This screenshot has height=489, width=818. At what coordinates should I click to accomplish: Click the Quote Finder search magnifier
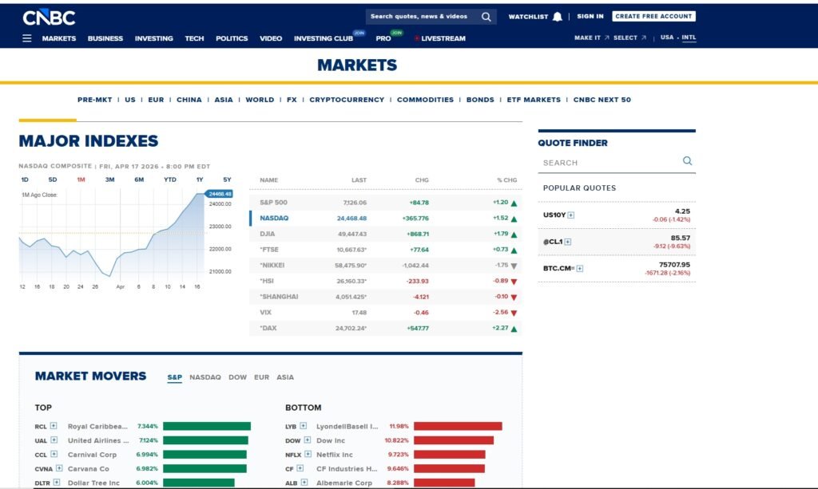687,161
